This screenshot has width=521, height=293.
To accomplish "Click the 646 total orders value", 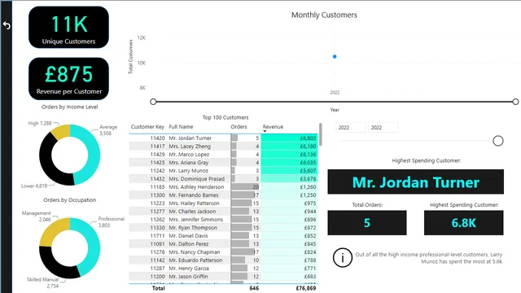I will pos(254,288).
